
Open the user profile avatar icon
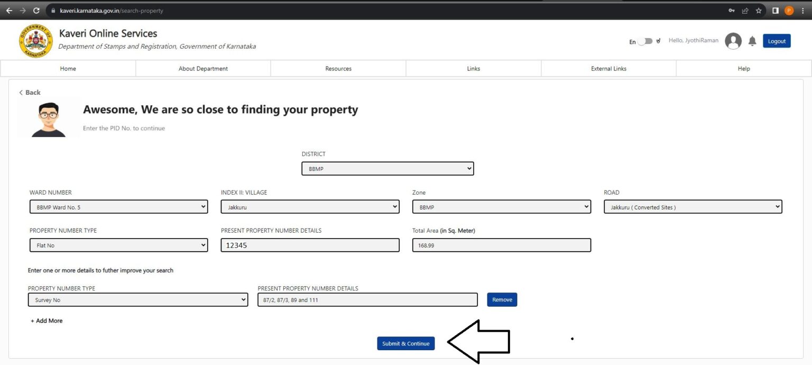tap(733, 41)
